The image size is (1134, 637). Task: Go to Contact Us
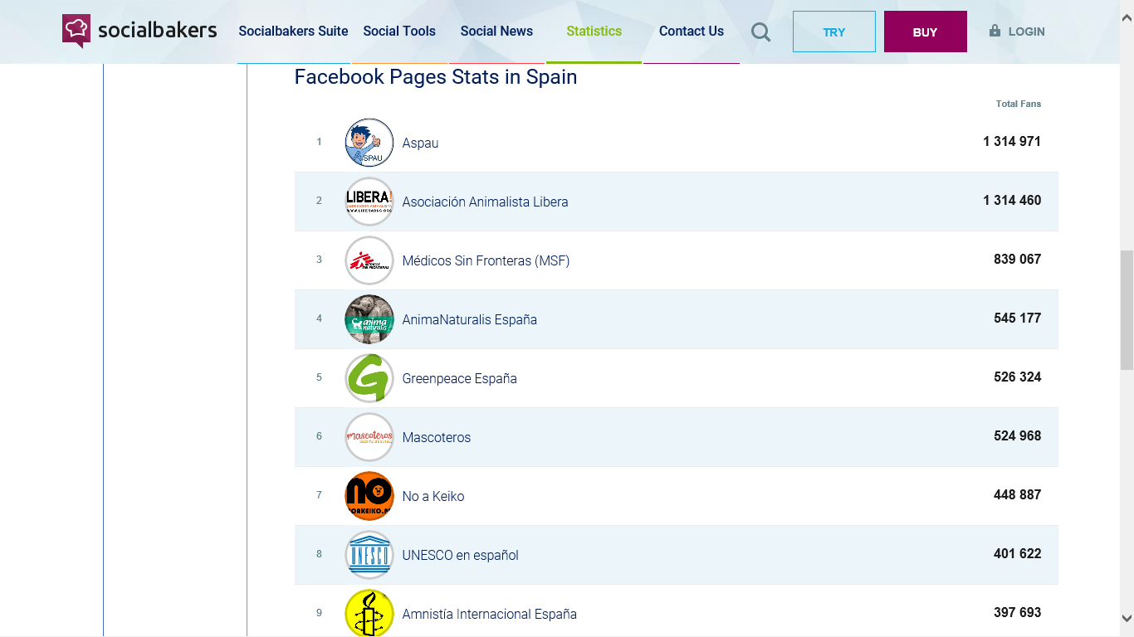click(692, 32)
